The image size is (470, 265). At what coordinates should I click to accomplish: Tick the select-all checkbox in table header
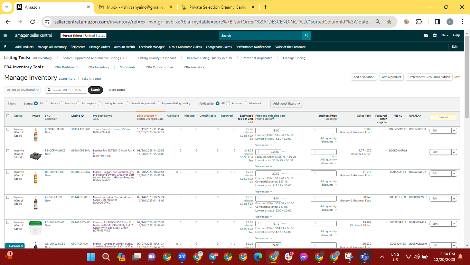pyautogui.click(x=8, y=116)
